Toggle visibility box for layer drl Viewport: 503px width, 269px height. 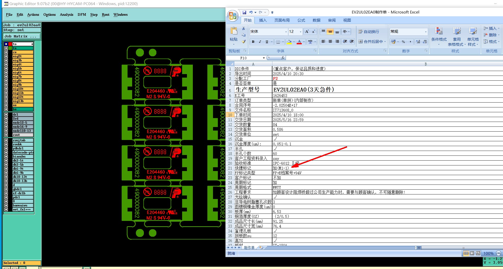click(x=6, y=115)
